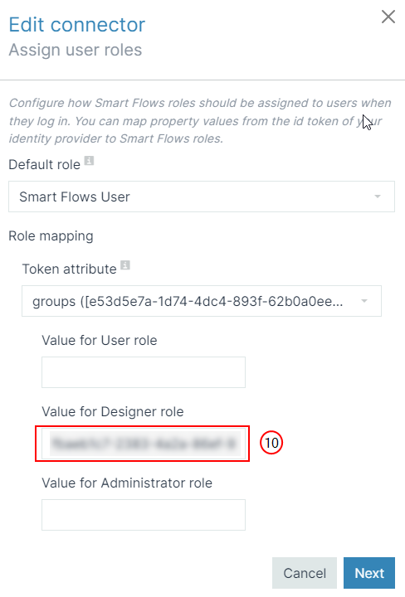This screenshot has height=597, width=405.
Task: Open the Smart Flows User dropdown
Action: click(202, 197)
